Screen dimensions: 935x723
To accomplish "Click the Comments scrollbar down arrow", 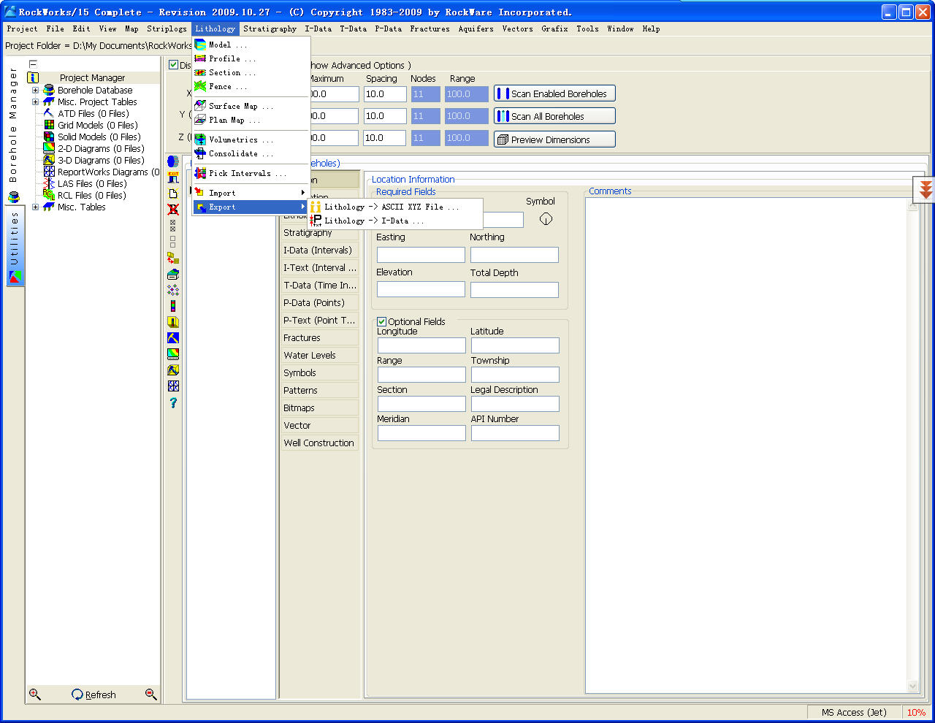I will click(912, 686).
